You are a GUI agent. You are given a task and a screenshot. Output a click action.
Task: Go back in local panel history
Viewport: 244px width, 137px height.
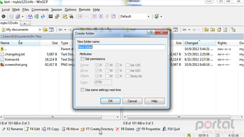coord(60,30)
